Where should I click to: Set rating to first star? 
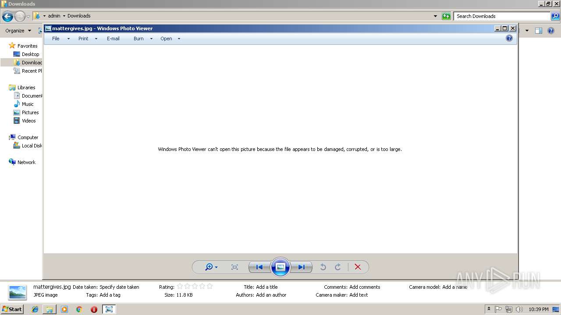[x=180, y=287]
